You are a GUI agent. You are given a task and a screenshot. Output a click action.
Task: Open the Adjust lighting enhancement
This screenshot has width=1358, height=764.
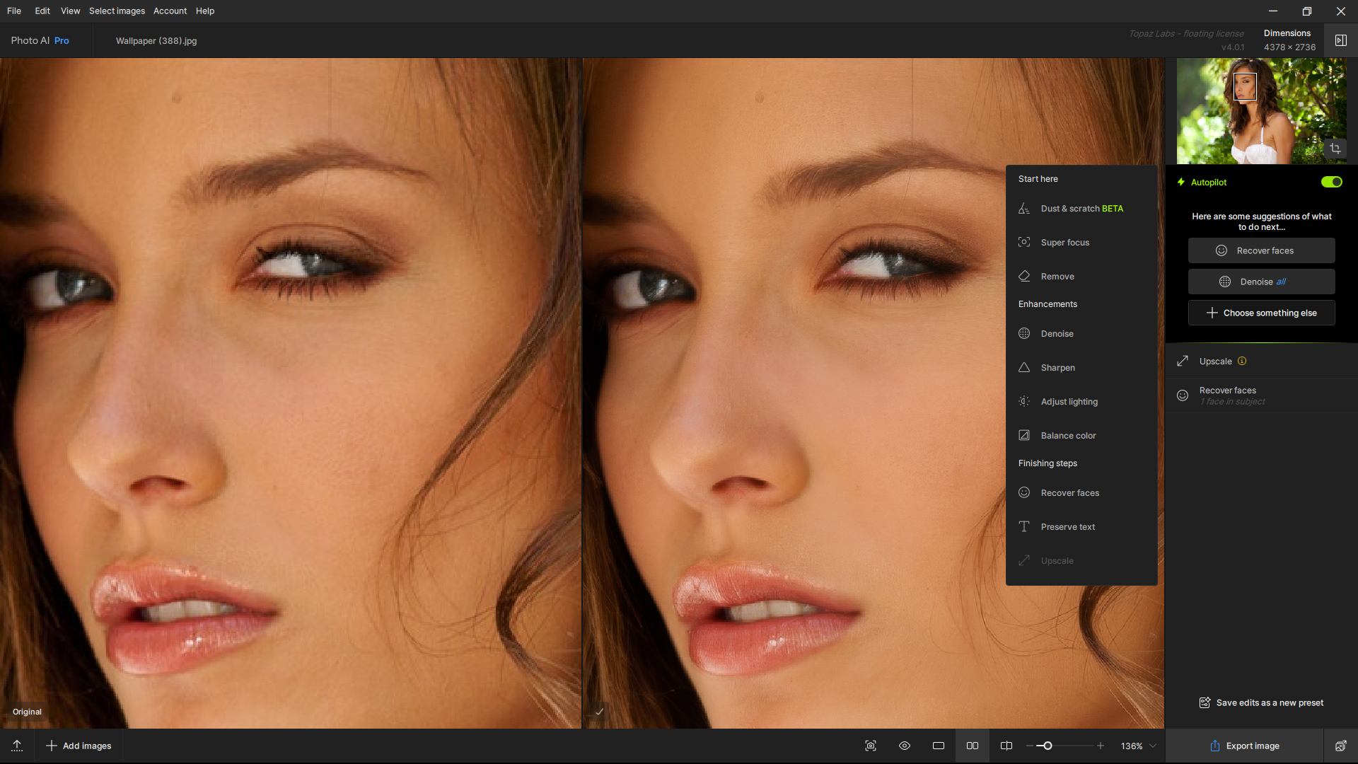point(1069,401)
